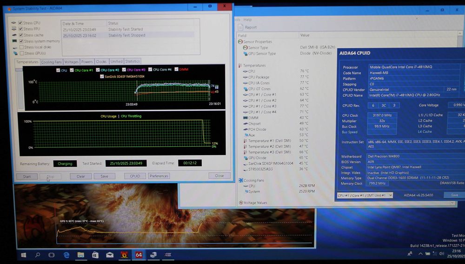Click Save in AIDA64 CPUID window
Screen dimensions: 465x264
pos(454,195)
